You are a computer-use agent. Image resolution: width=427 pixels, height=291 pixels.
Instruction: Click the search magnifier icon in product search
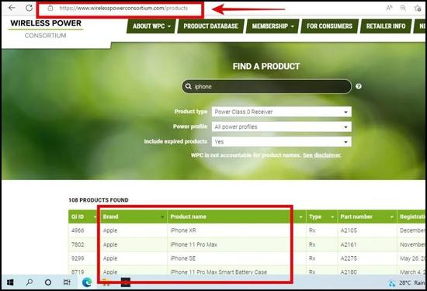pos(188,86)
